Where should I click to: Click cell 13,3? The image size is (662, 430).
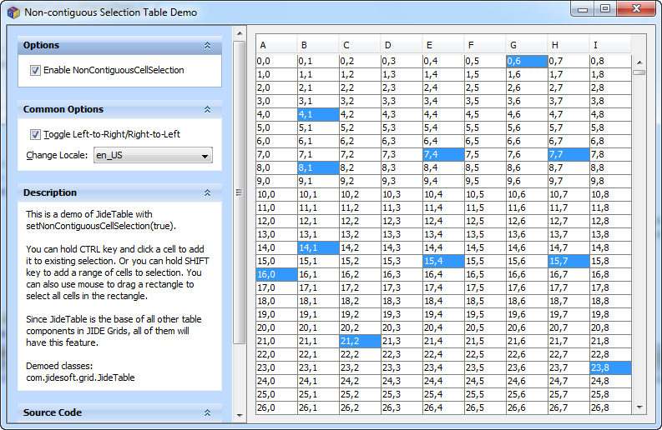coord(402,235)
